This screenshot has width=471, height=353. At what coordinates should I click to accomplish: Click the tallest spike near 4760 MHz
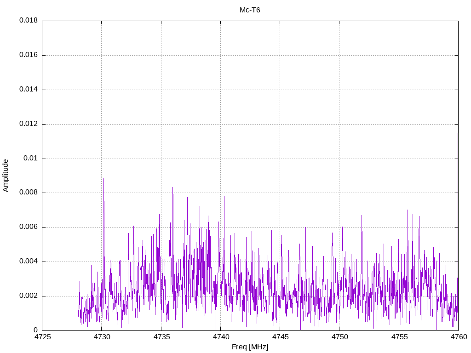[458, 133]
